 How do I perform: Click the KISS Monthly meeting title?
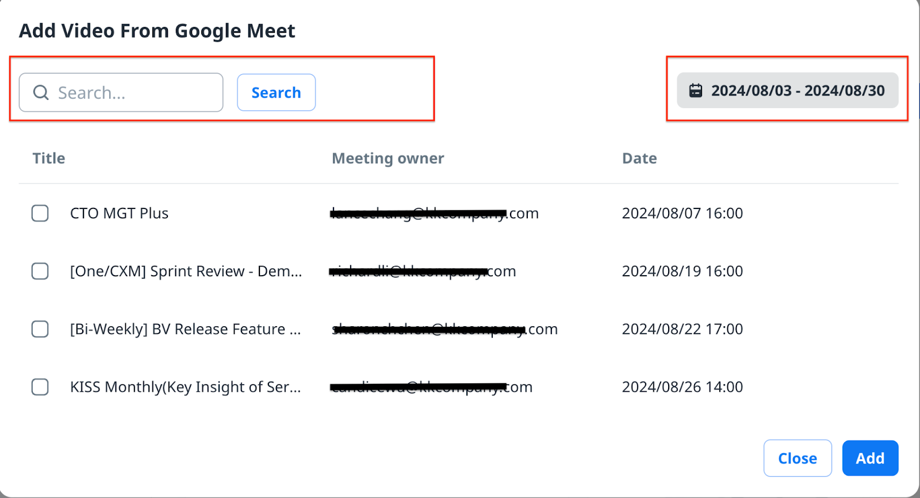[x=185, y=387]
